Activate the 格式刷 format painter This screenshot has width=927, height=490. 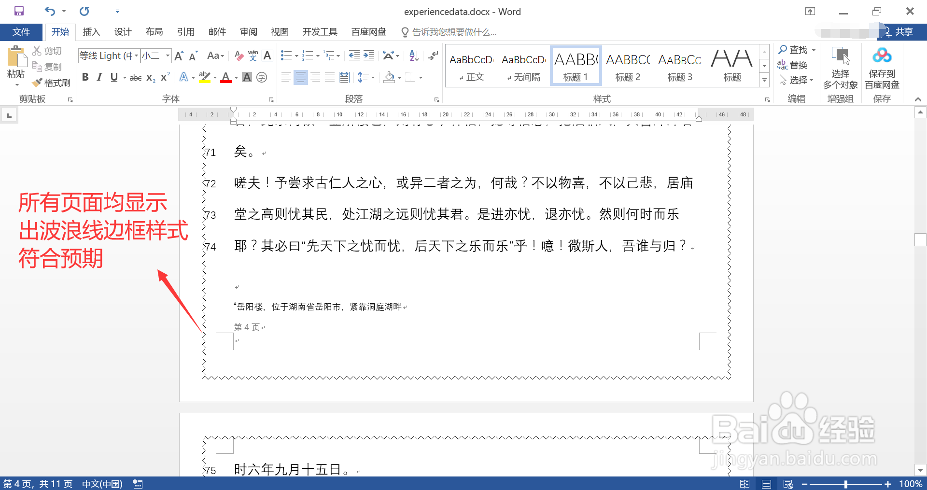tap(51, 83)
